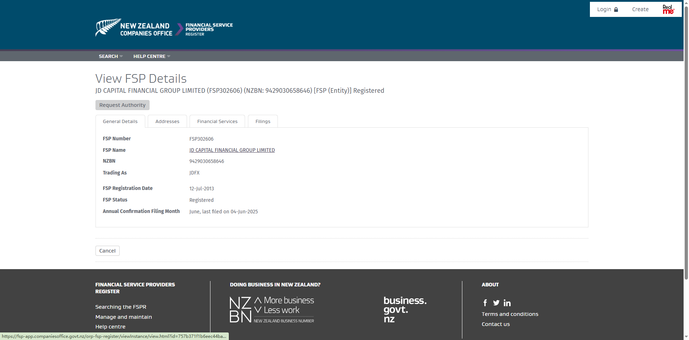
Task: Open the Financial Services tab
Action: (217, 122)
